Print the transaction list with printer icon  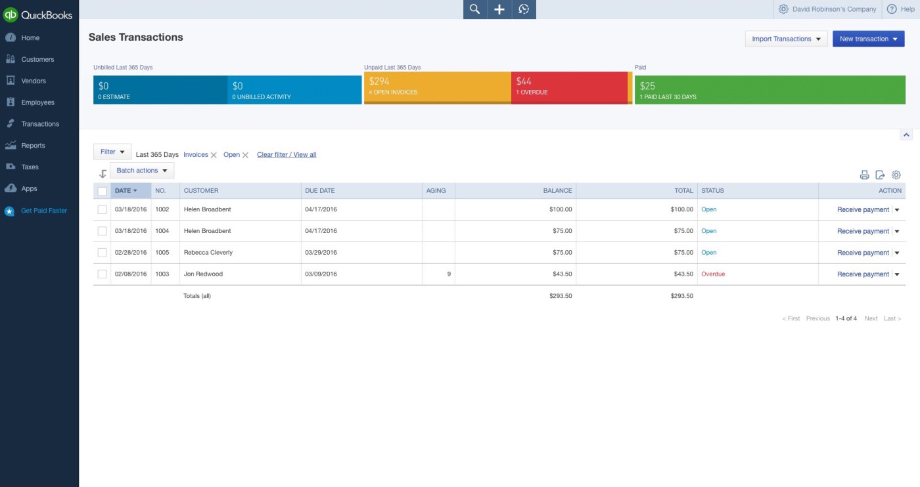[864, 175]
